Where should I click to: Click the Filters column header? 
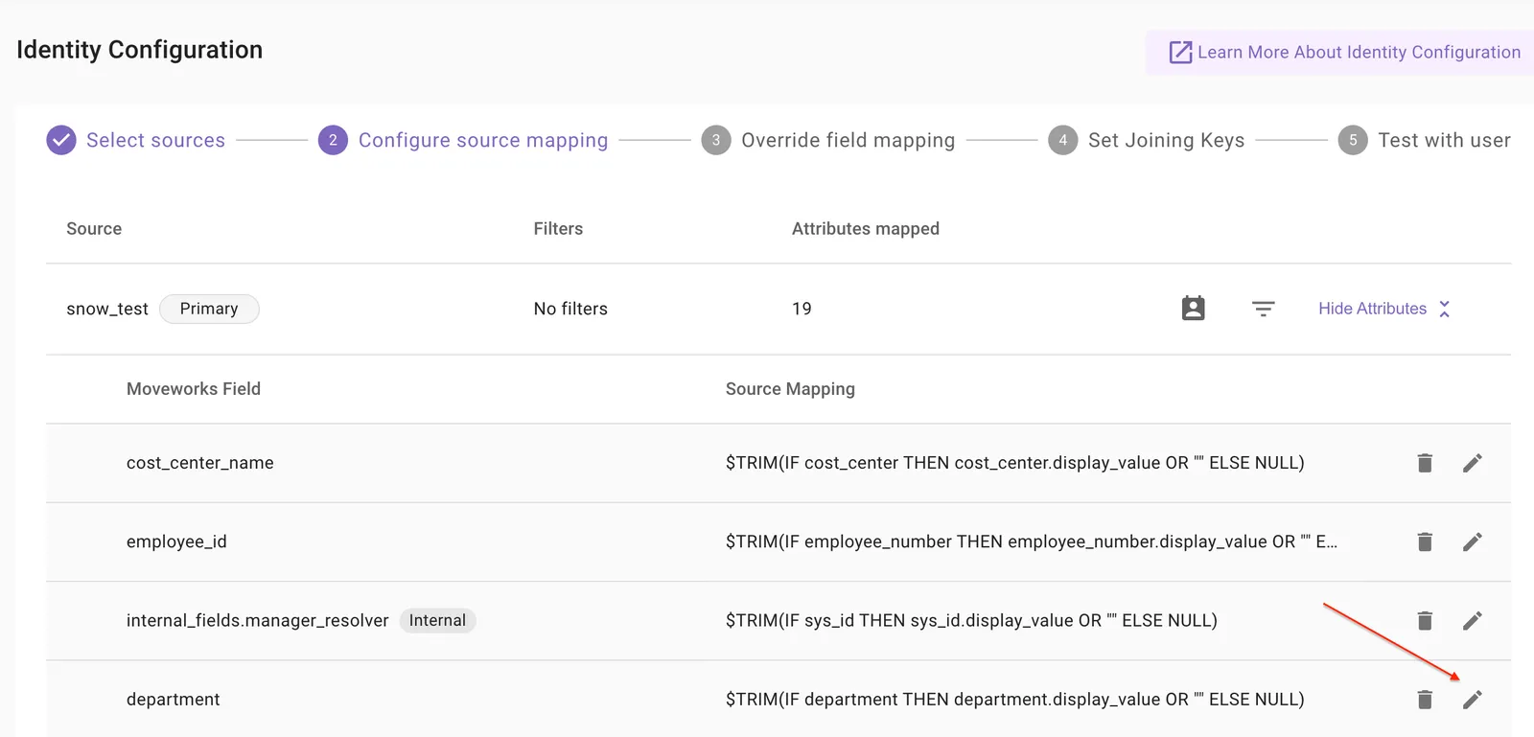click(x=558, y=228)
